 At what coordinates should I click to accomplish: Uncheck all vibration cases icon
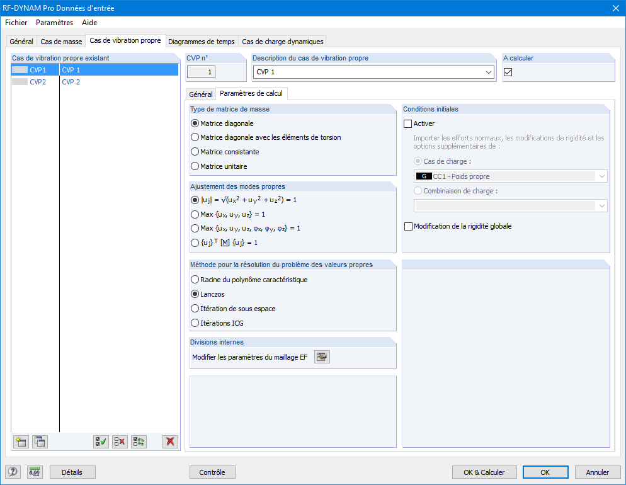pos(120,442)
